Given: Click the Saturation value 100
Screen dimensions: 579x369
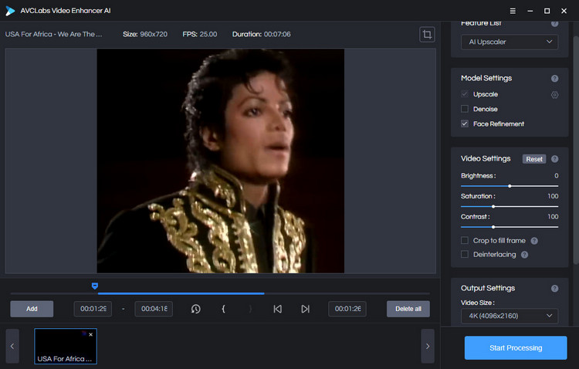Looking at the screenshot, I should click(x=553, y=196).
